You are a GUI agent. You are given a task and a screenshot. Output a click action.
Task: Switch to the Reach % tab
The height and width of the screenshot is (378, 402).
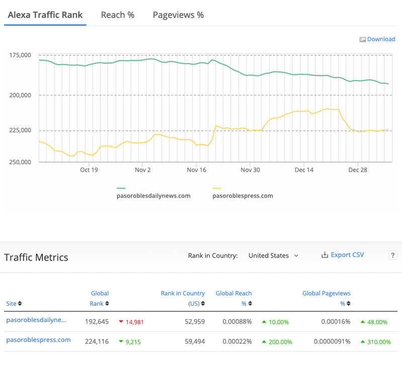118,15
